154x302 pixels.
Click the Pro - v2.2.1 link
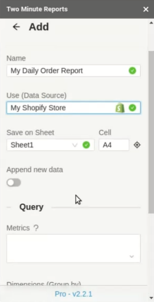74,294
